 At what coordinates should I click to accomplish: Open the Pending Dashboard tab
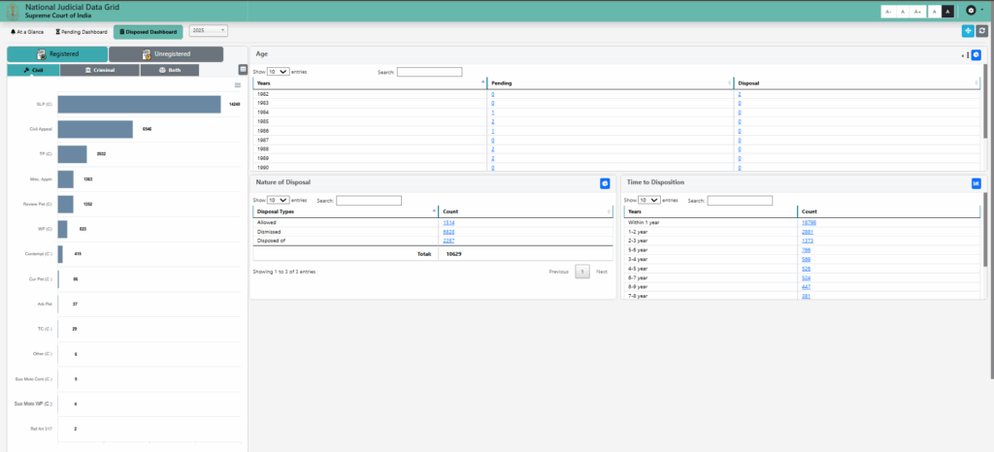82,32
